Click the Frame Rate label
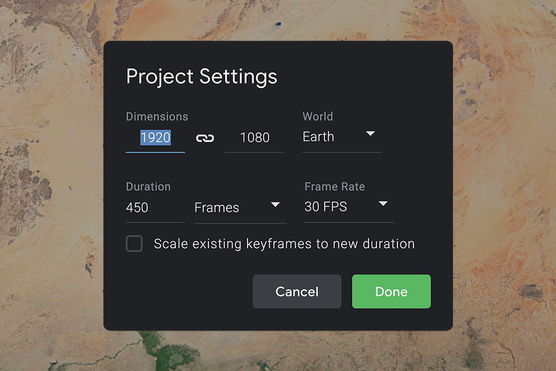The height and width of the screenshot is (371, 556). (335, 187)
